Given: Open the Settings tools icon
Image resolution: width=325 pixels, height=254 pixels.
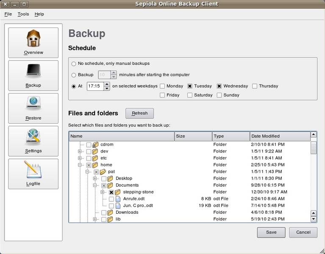Looking at the screenshot, I should [33, 136].
